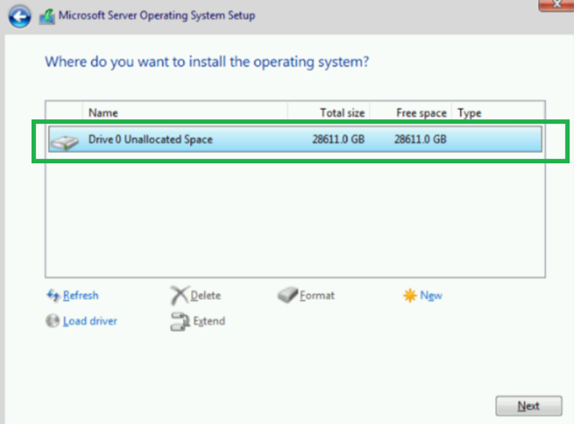Create a partition with the New link
574x424 pixels.
point(431,295)
